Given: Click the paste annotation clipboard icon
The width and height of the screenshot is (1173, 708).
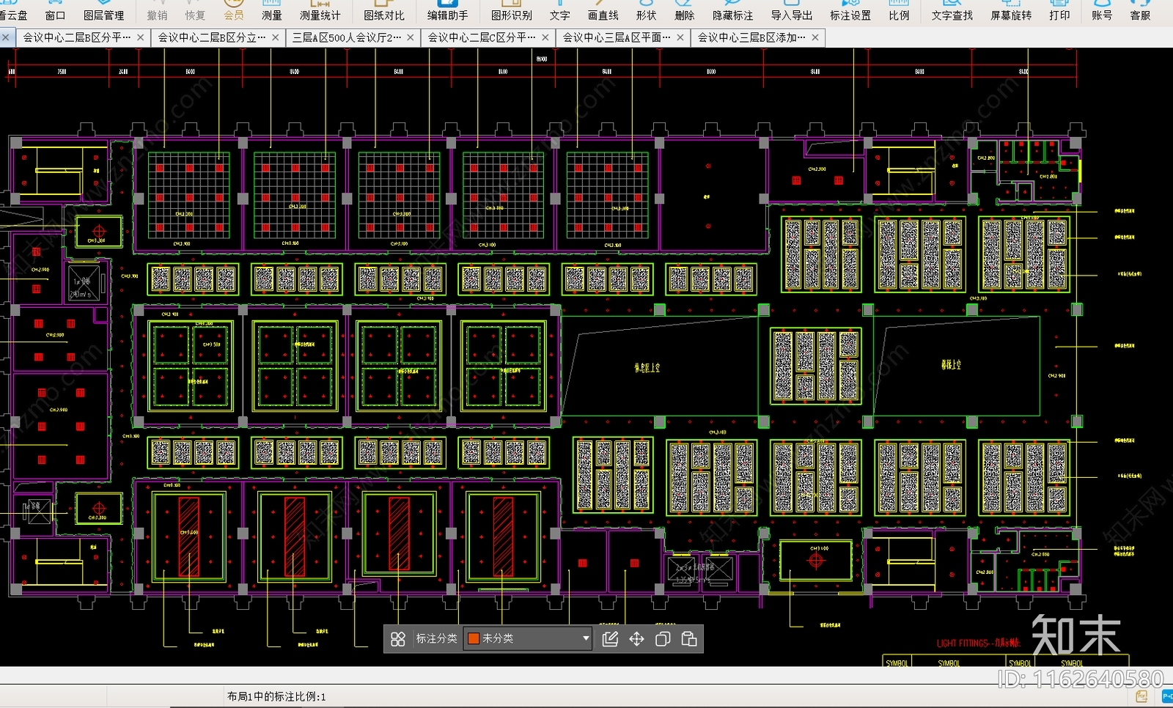Looking at the screenshot, I should (689, 639).
